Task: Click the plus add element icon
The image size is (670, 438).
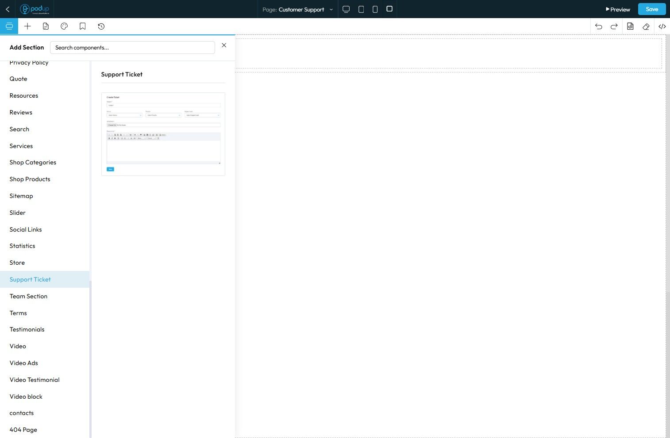Action: (27, 27)
